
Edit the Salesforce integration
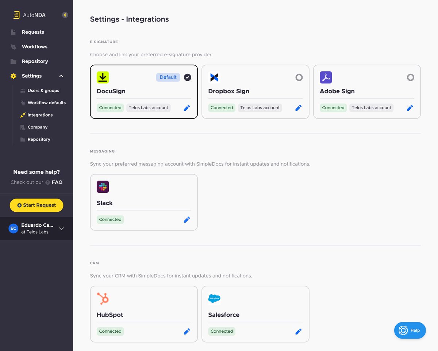tap(299, 332)
